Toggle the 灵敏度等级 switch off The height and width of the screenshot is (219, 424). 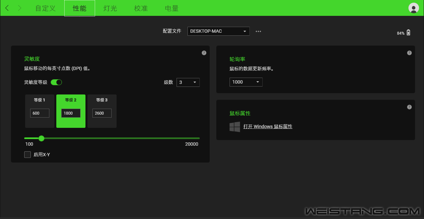[56, 82]
